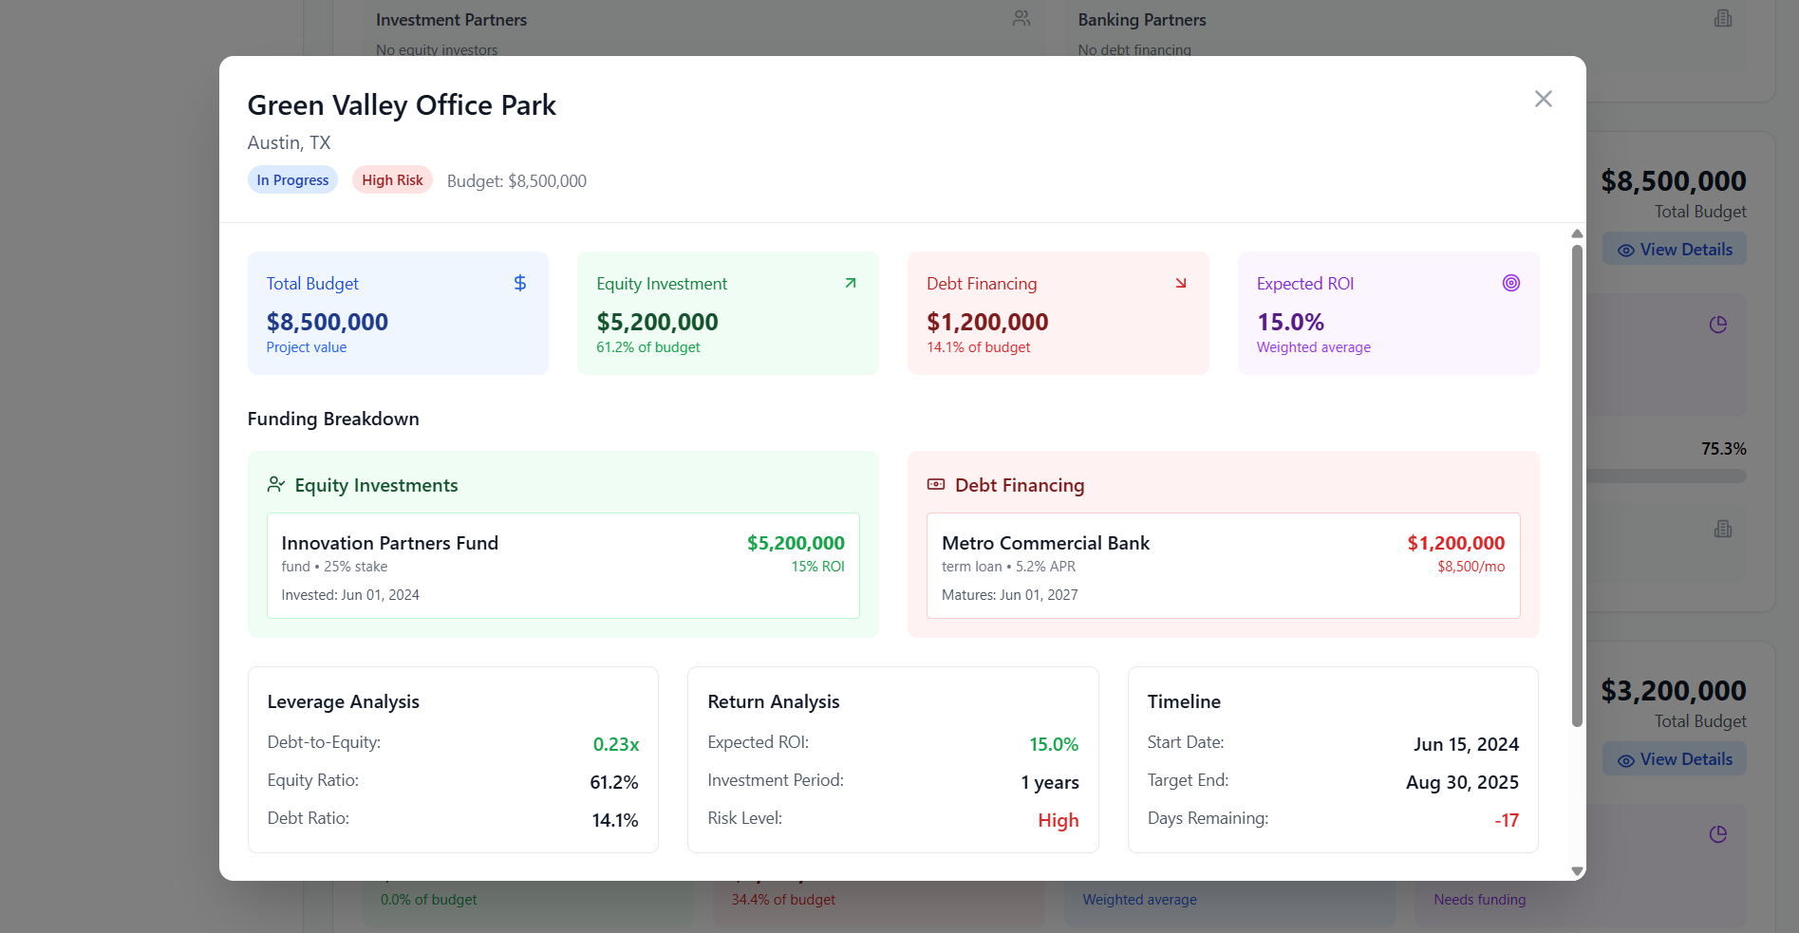Click the 75.3% progress bar
This screenshot has height=933, width=1799.
pos(1665,476)
